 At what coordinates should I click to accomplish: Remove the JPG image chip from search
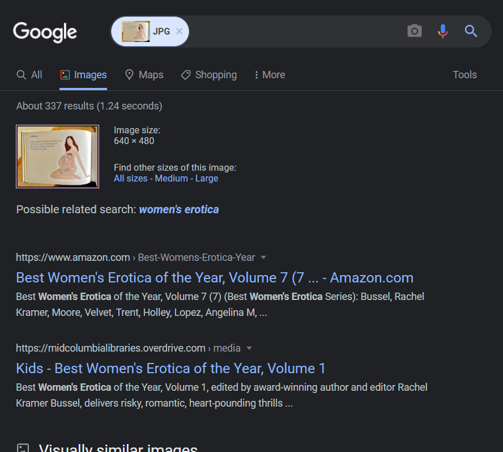[x=180, y=31]
